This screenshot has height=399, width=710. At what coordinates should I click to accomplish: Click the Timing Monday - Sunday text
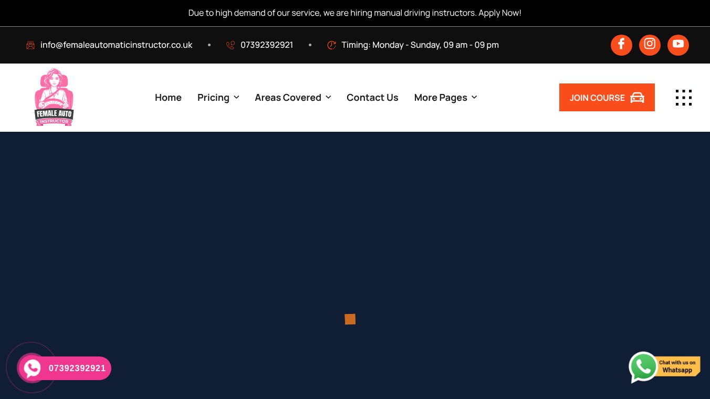420,45
